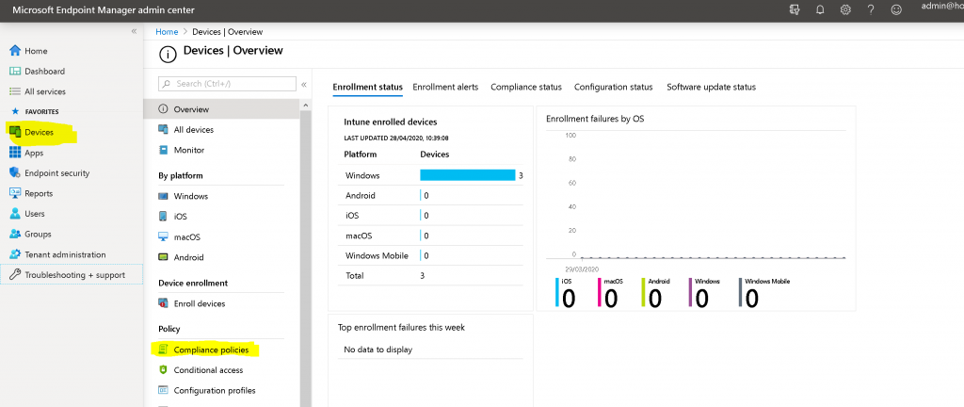Open the directory and subscription filter icon in the header
The width and height of the screenshot is (964, 407).
(795, 9)
